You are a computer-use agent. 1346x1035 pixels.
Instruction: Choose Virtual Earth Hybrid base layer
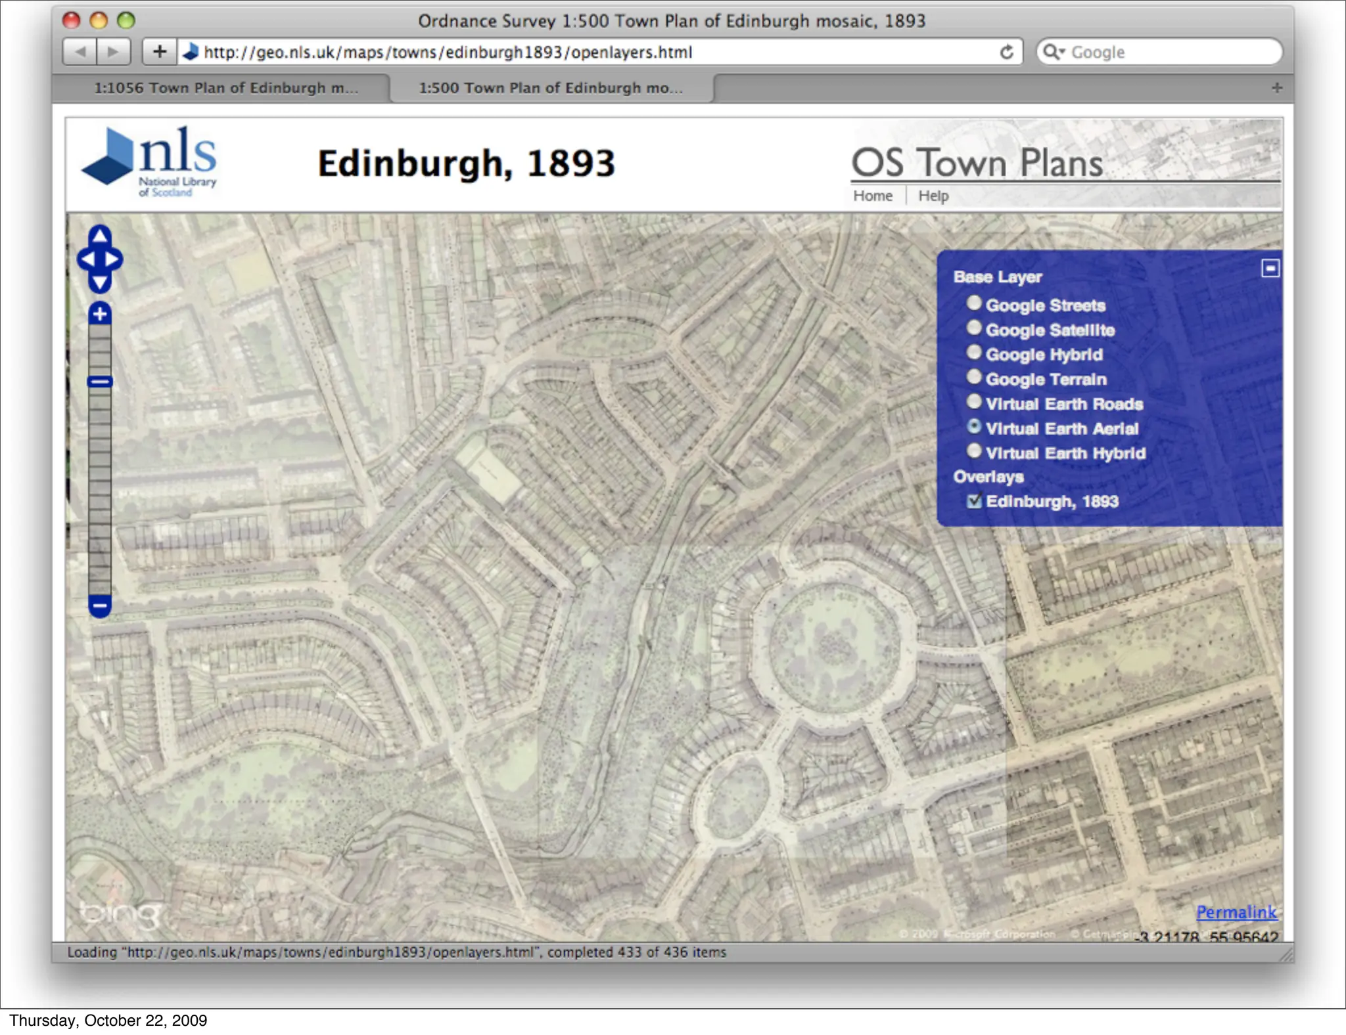tap(974, 452)
